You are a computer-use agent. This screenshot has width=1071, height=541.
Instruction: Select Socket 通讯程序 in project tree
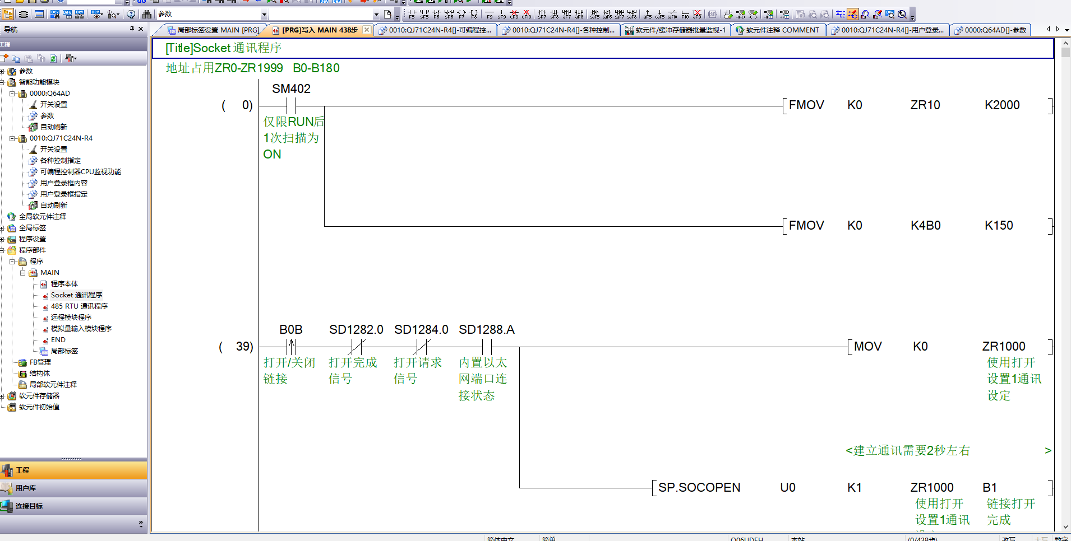(76, 295)
